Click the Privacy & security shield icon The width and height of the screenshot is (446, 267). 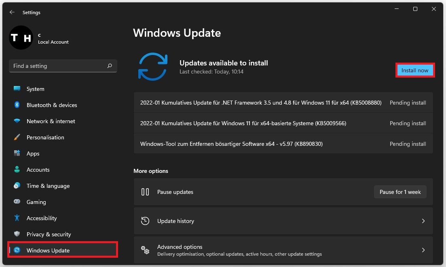17,234
